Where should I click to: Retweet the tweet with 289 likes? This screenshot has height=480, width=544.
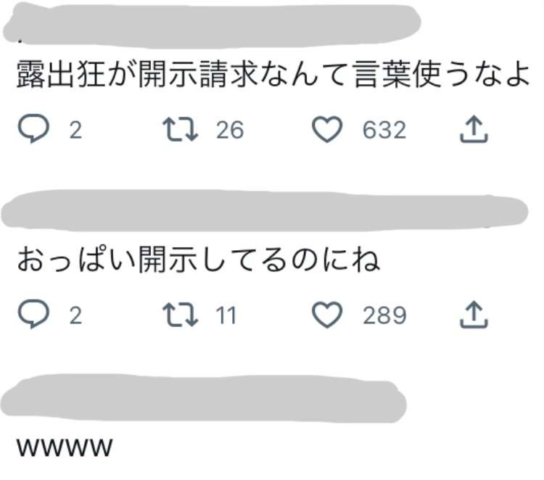(x=181, y=315)
